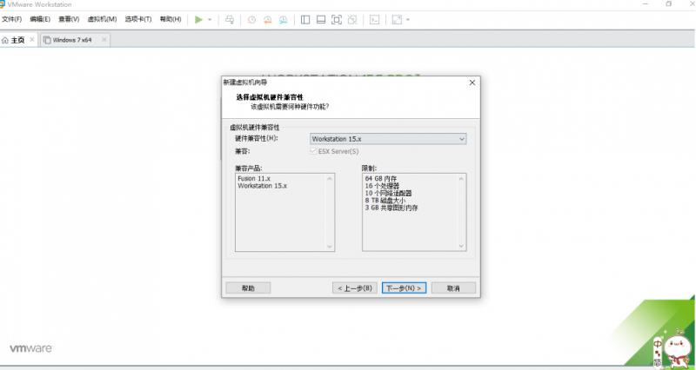Screen dimensions: 696x370
Task: Click the 10 个网络适配器 limit entry
Action: pyautogui.click(x=388, y=193)
